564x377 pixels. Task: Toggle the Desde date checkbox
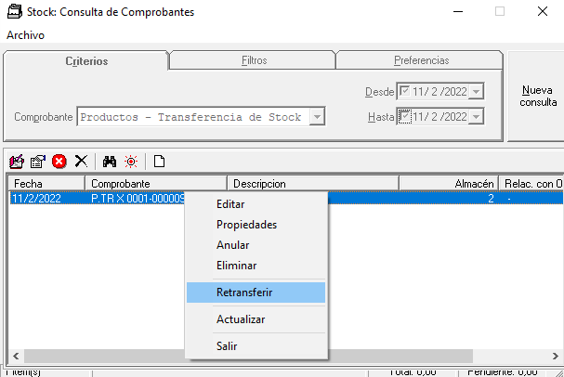coord(403,91)
